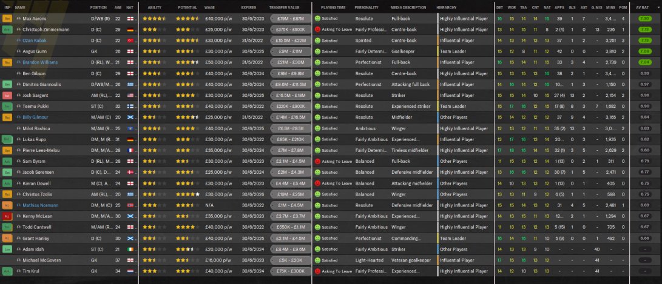Sort by the PLAYING TIME column header
This screenshot has width=662, height=284.
pos(333,8)
